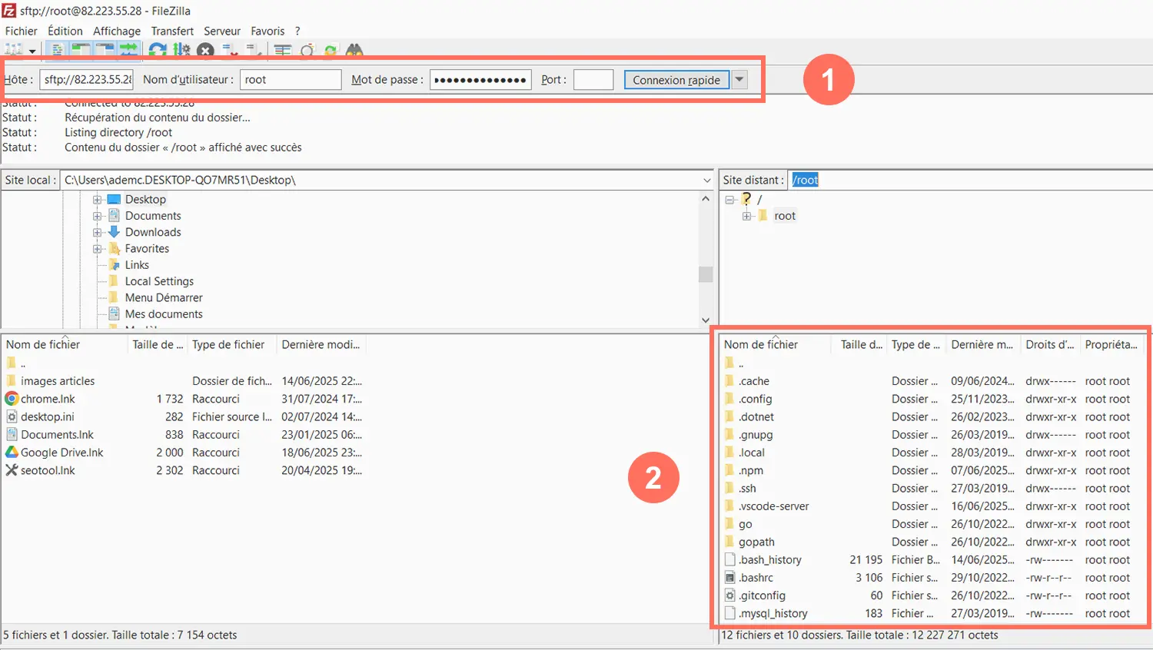Expand the Favorites folder in local tree
This screenshot has width=1153, height=650.
click(98, 249)
